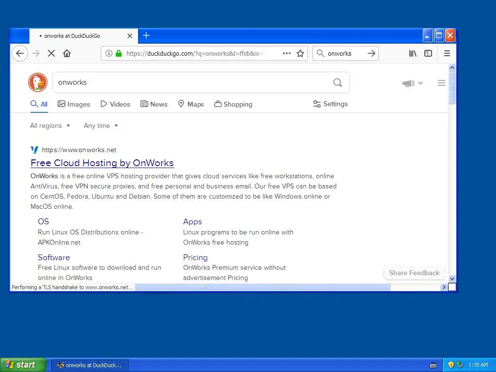Select the All search tab
496x372 pixels.
point(39,104)
